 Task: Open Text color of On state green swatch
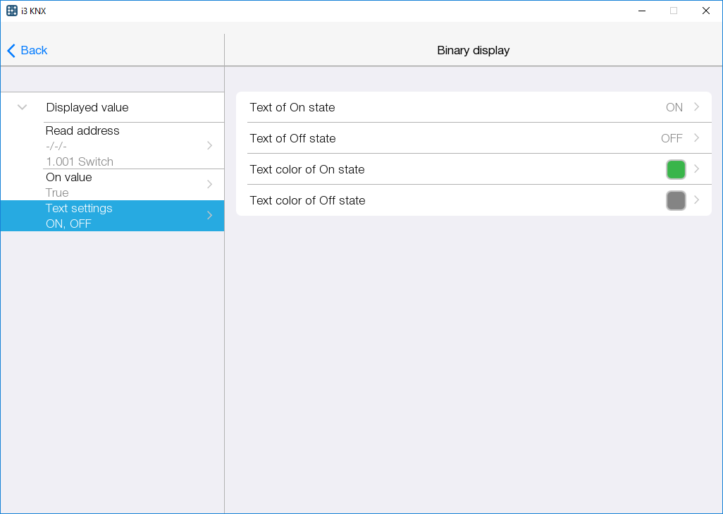[676, 169]
